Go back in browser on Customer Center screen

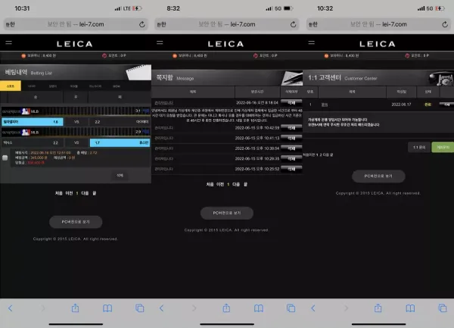[313, 308]
